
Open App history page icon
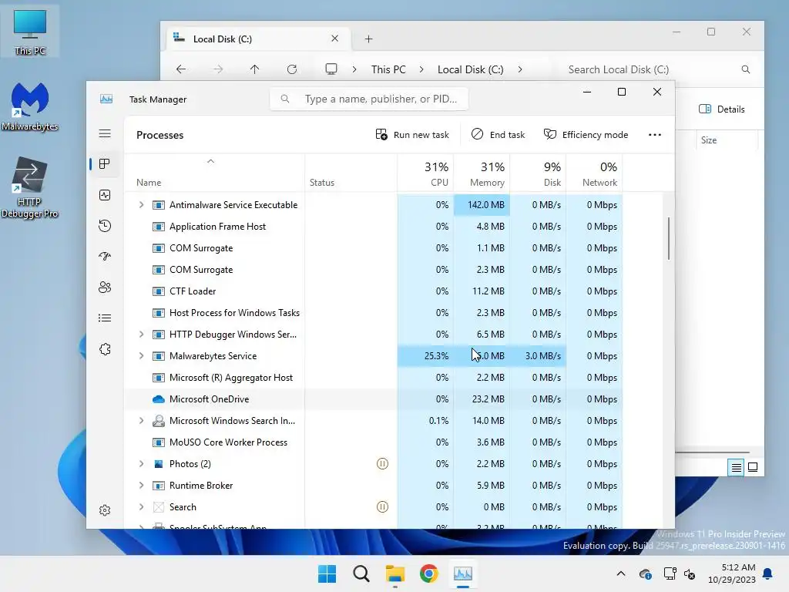click(105, 226)
